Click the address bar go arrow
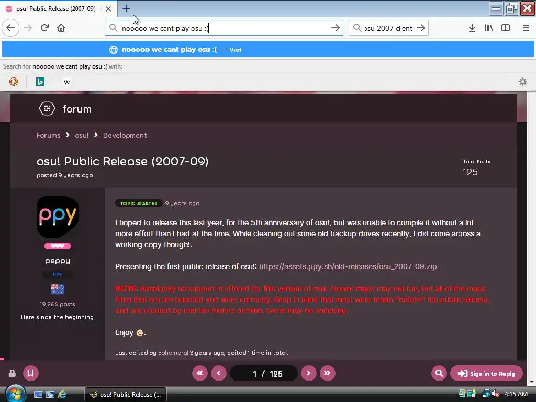 336,28
